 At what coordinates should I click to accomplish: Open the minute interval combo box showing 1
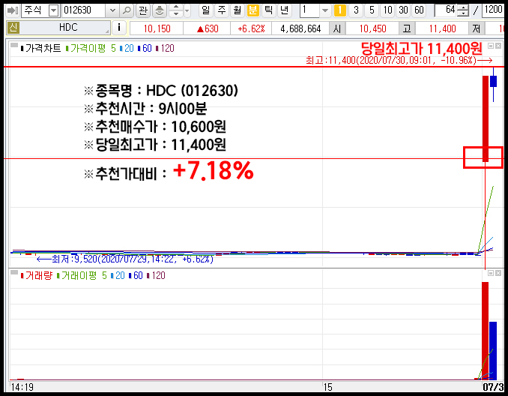click(315, 10)
